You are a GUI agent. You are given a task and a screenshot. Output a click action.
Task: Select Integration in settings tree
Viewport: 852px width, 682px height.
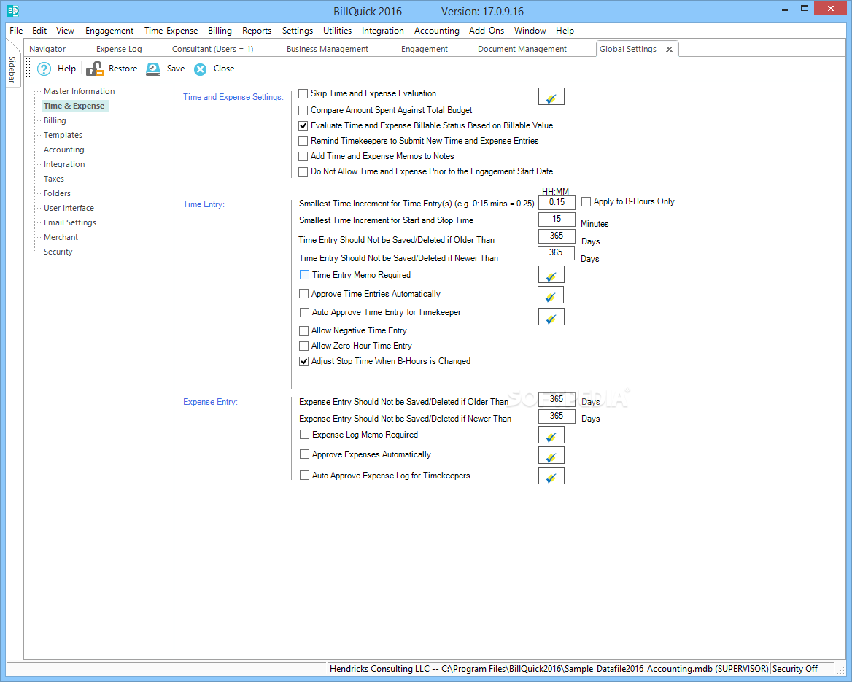pyautogui.click(x=64, y=165)
